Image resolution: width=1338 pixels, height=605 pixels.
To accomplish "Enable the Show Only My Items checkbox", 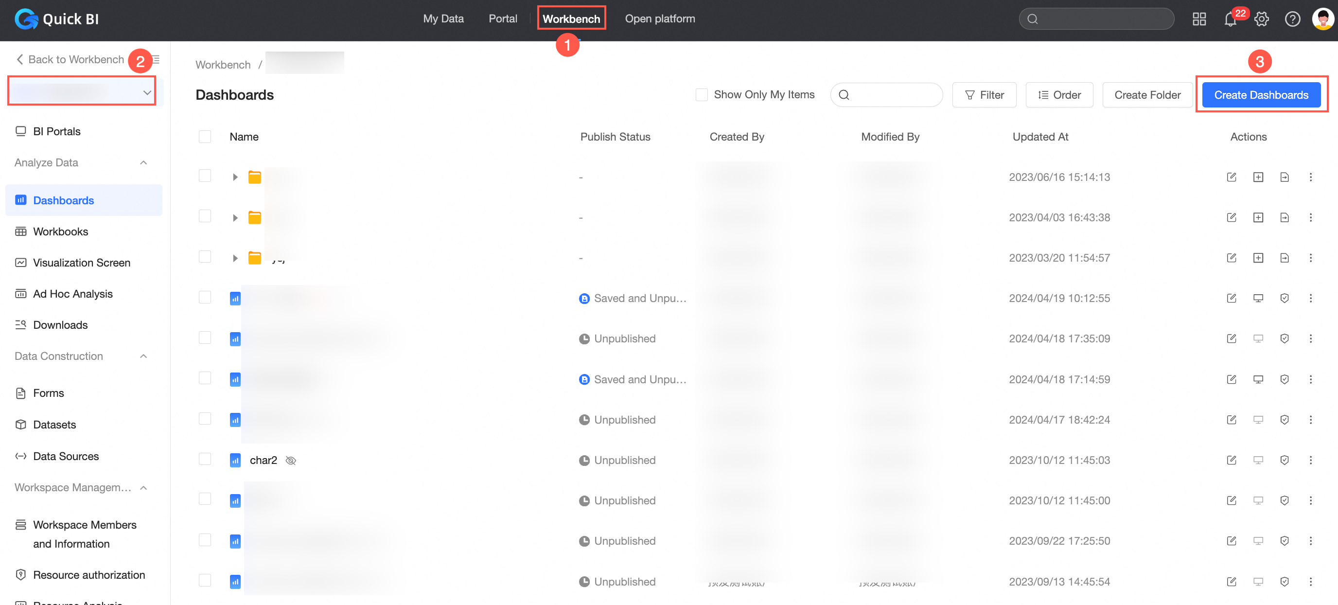I will tap(701, 95).
